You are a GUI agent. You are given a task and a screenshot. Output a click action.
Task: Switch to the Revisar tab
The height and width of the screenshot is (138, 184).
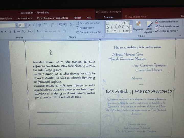click(x=77, y=18)
